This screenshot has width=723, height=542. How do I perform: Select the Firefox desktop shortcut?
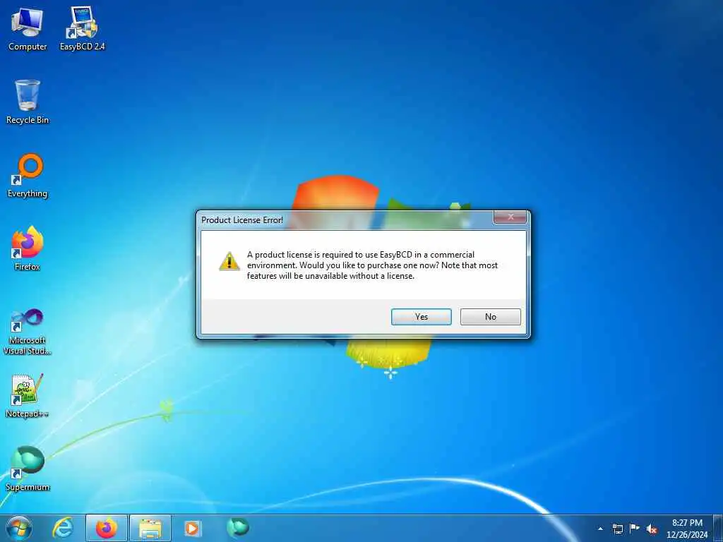(28, 248)
